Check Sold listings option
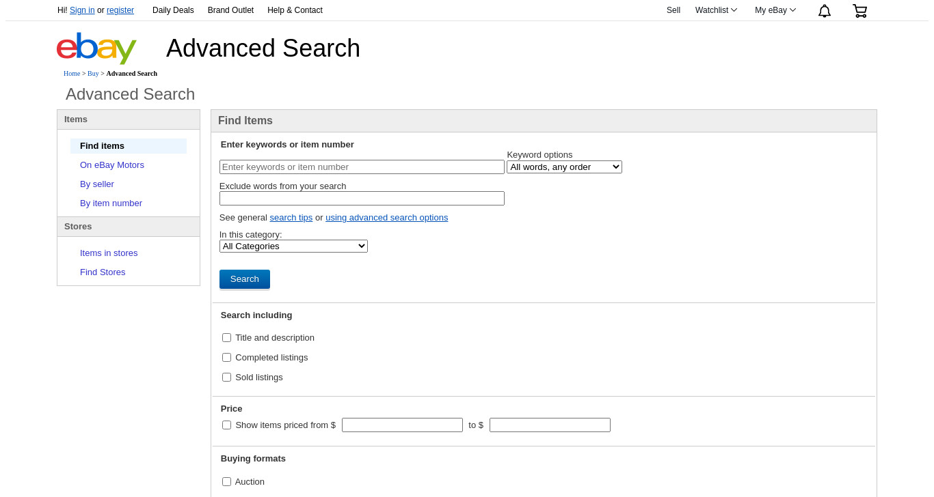This screenshot has width=934, height=497. tap(226, 377)
